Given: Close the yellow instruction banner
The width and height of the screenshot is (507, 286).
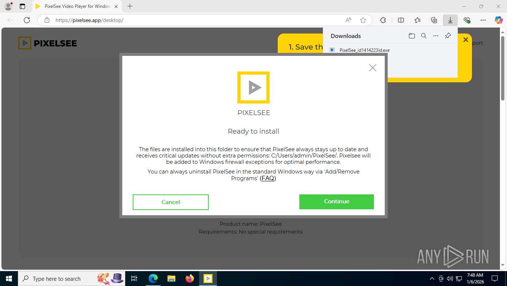Looking at the screenshot, I should 466,39.
